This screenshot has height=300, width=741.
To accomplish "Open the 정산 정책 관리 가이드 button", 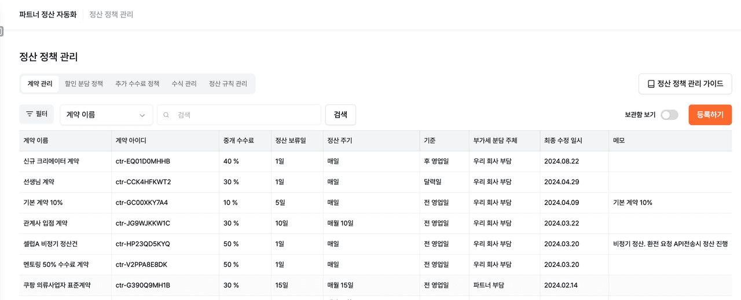I will 685,84.
